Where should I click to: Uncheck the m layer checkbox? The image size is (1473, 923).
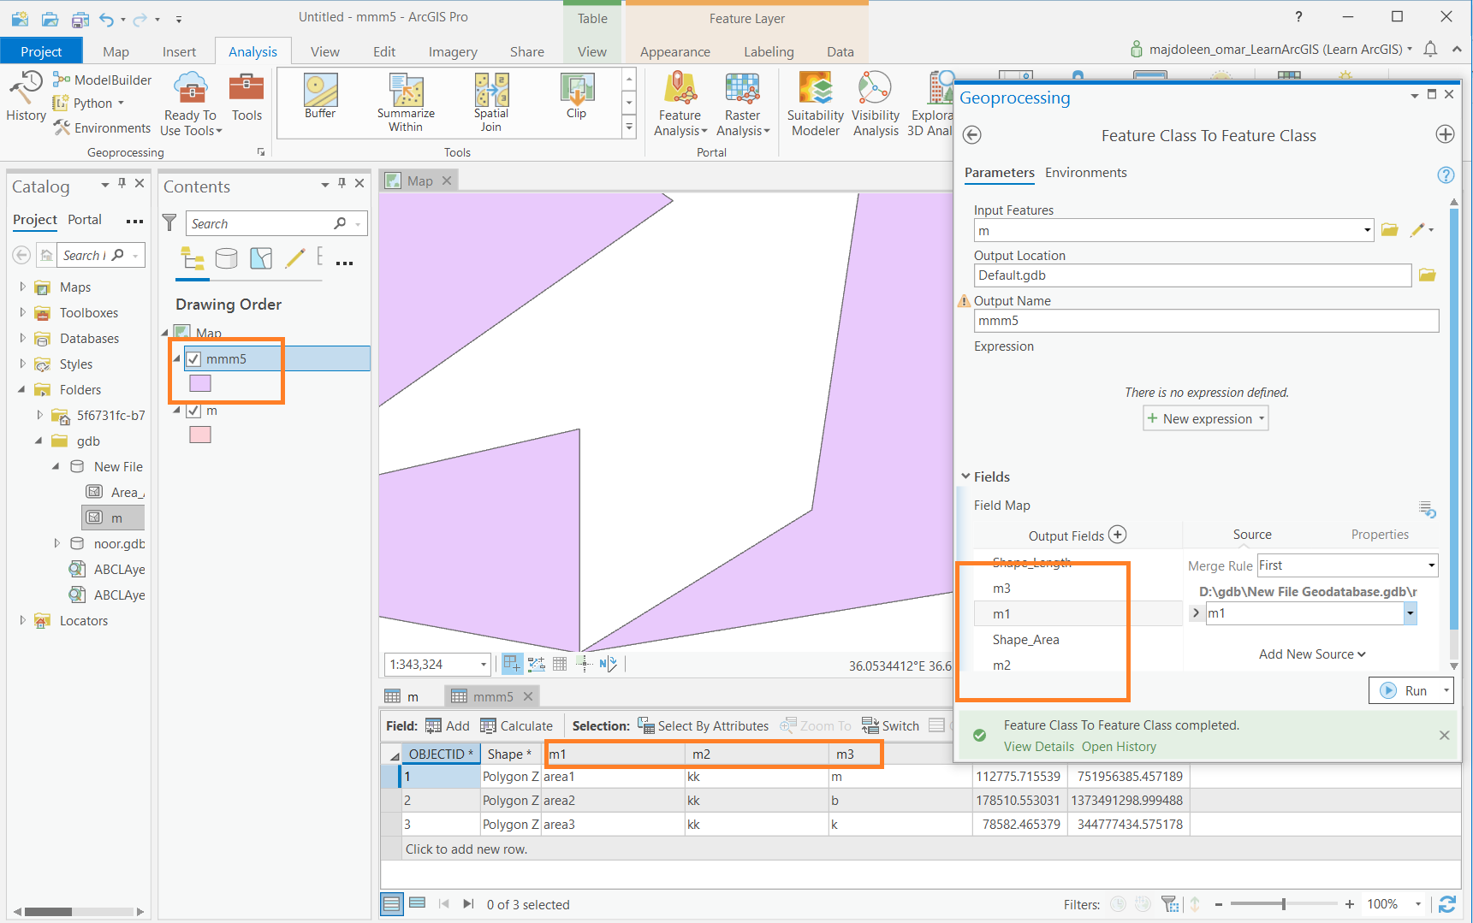click(x=193, y=411)
